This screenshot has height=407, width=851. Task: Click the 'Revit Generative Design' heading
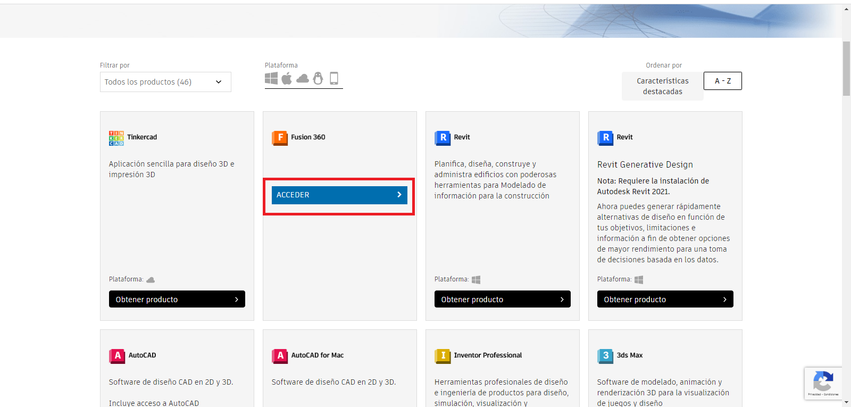[x=645, y=165]
